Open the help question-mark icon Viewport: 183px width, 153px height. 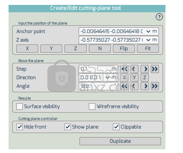159,17
